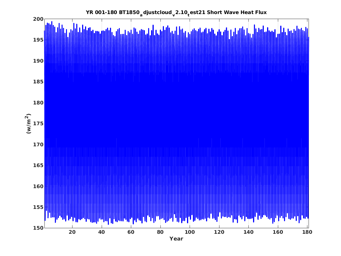Click y-axis tick label 200

(x=38, y=19)
